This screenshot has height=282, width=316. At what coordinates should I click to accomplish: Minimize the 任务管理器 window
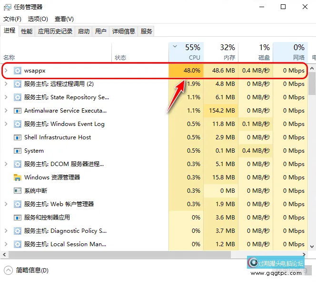point(262,7)
